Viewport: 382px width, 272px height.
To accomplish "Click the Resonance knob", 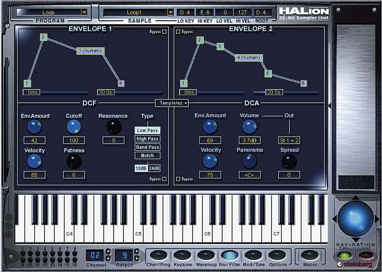I will 114,127.
